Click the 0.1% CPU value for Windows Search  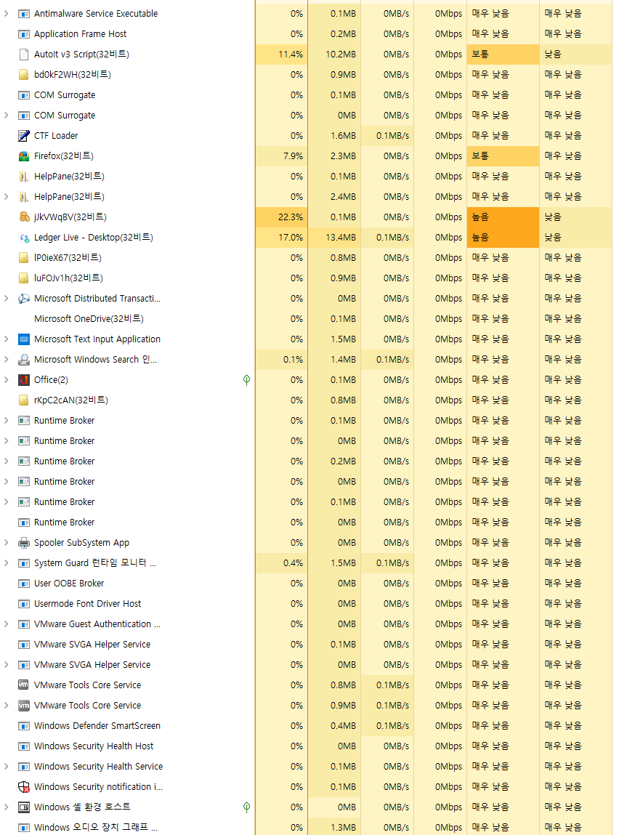(294, 360)
